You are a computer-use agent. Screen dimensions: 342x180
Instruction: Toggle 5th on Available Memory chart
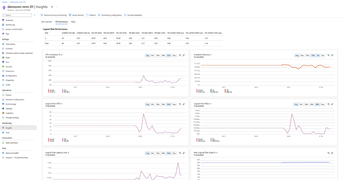click(318, 55)
